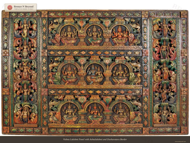The height and width of the screenshot is (143, 190).
Task: Click the 'TIMELESS. RARE. ICONIC.' tagline text
Action: coord(23,9)
